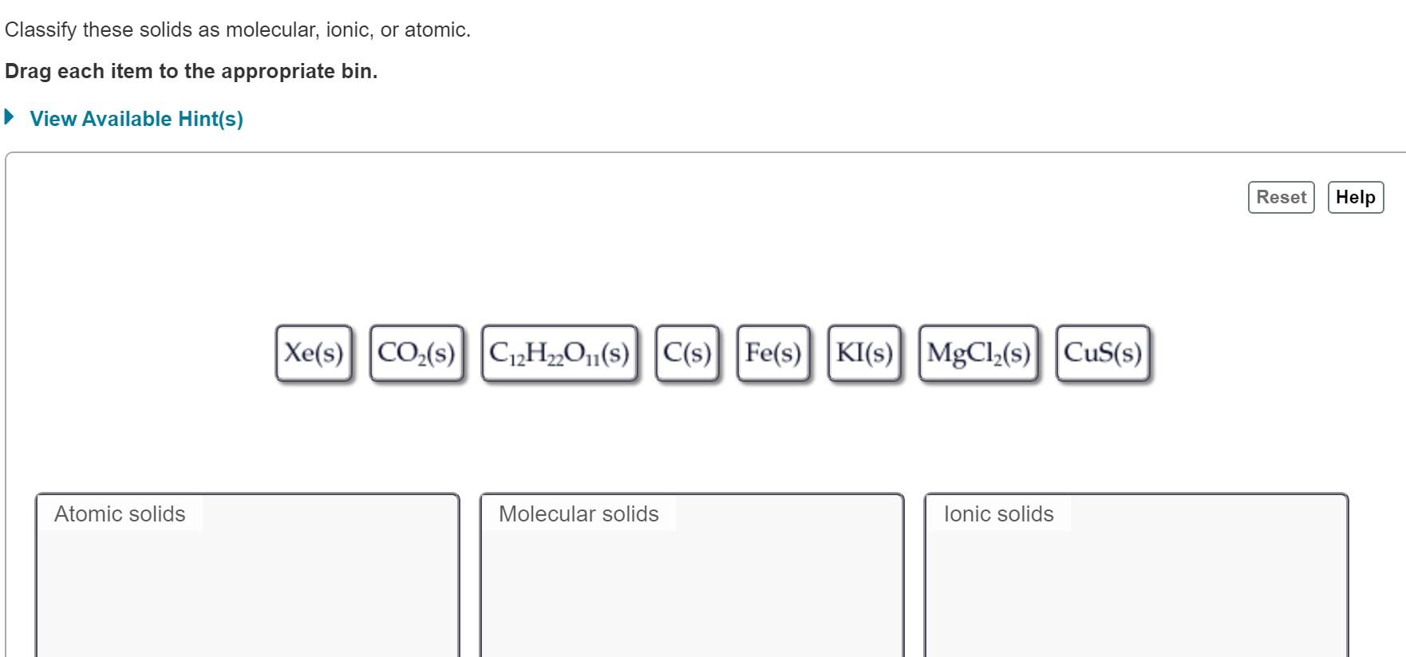Click the Ionic solids bin label
This screenshot has height=657, width=1406.
click(997, 514)
